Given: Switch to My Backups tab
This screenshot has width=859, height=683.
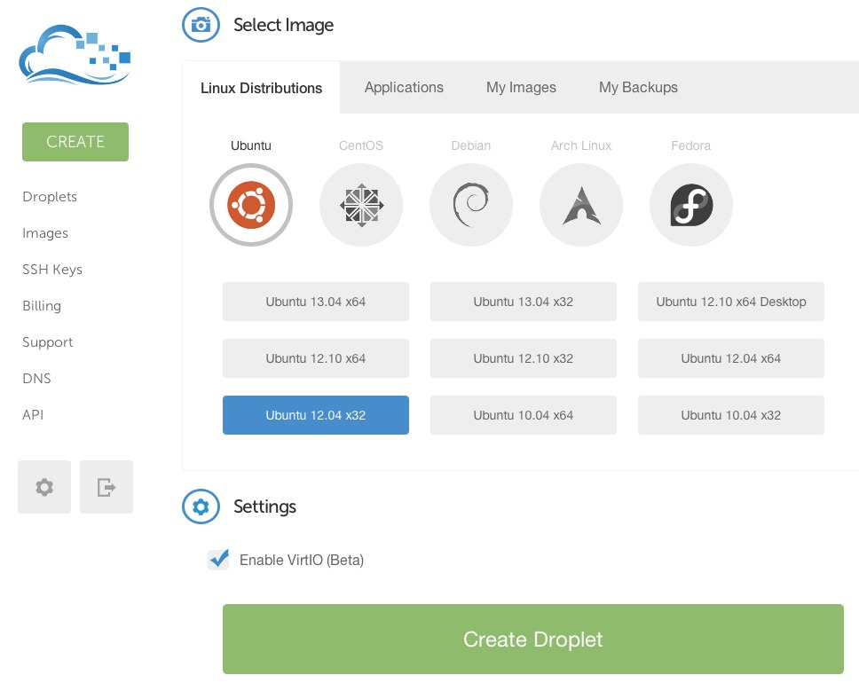Looking at the screenshot, I should pyautogui.click(x=638, y=87).
